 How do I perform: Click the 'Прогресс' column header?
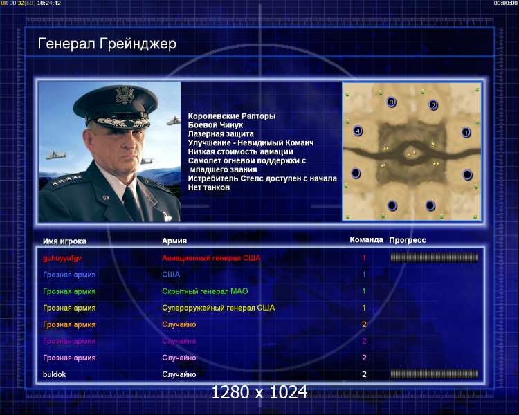click(408, 240)
